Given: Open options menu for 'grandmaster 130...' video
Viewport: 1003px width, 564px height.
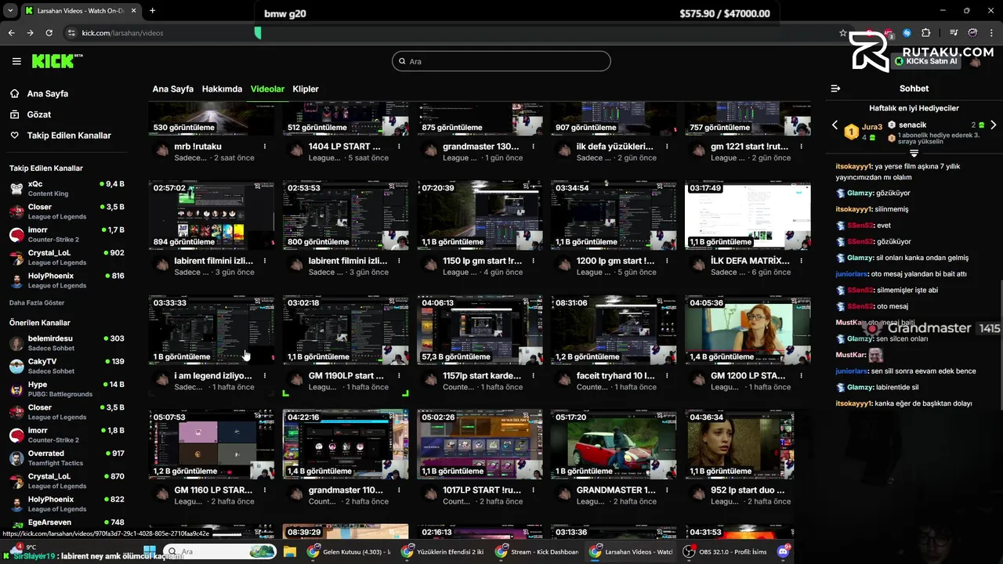Looking at the screenshot, I should tap(533, 146).
